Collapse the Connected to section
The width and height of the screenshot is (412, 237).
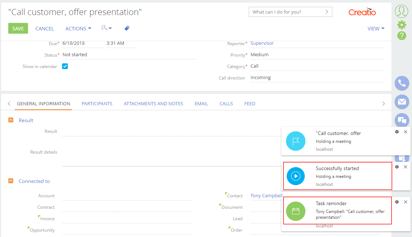tap(11, 181)
